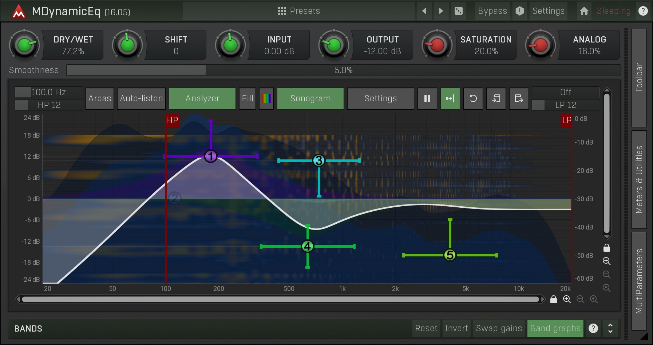
Task: Load the next preset arrow
Action: click(x=441, y=11)
